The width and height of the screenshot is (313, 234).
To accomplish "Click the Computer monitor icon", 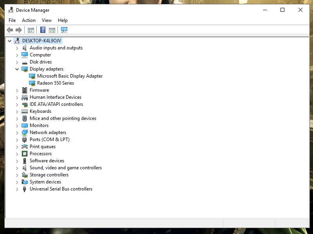I will [25, 55].
